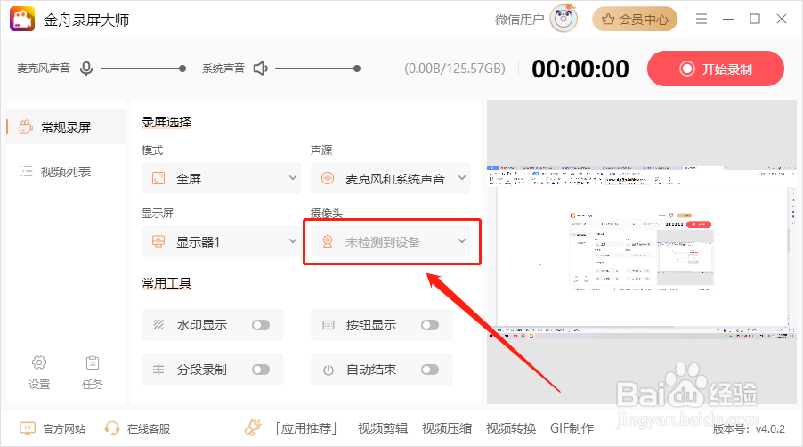The height and width of the screenshot is (447, 803).
Task: Open the 模式 全屏 dropdown
Action: pyautogui.click(x=222, y=178)
